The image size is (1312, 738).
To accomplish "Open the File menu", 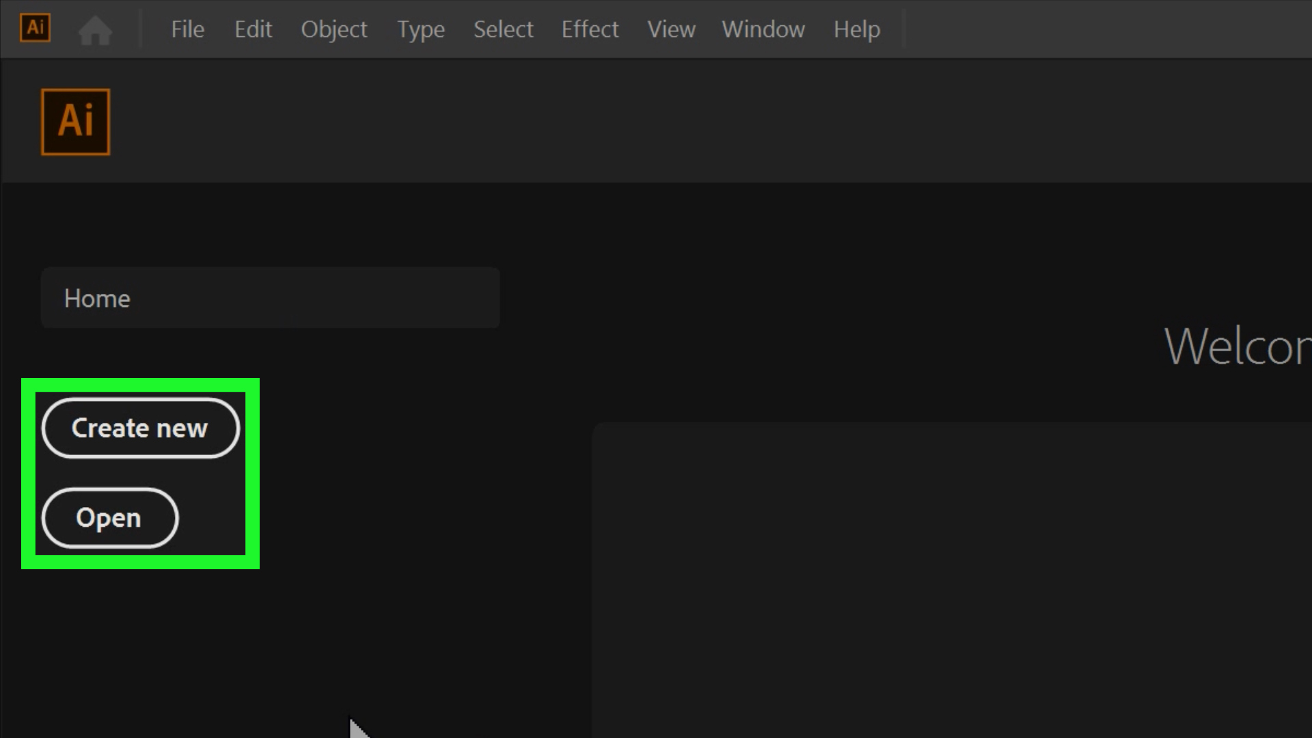I will point(187,29).
